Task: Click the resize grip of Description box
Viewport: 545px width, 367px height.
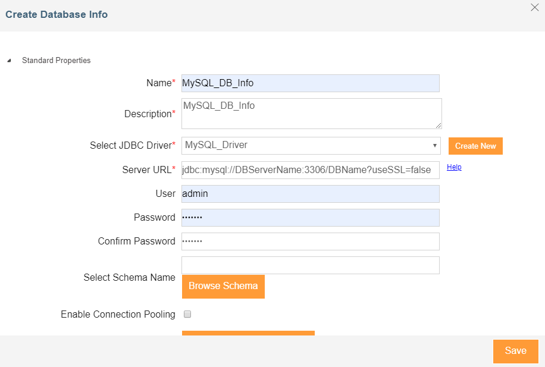Action: click(x=438, y=126)
